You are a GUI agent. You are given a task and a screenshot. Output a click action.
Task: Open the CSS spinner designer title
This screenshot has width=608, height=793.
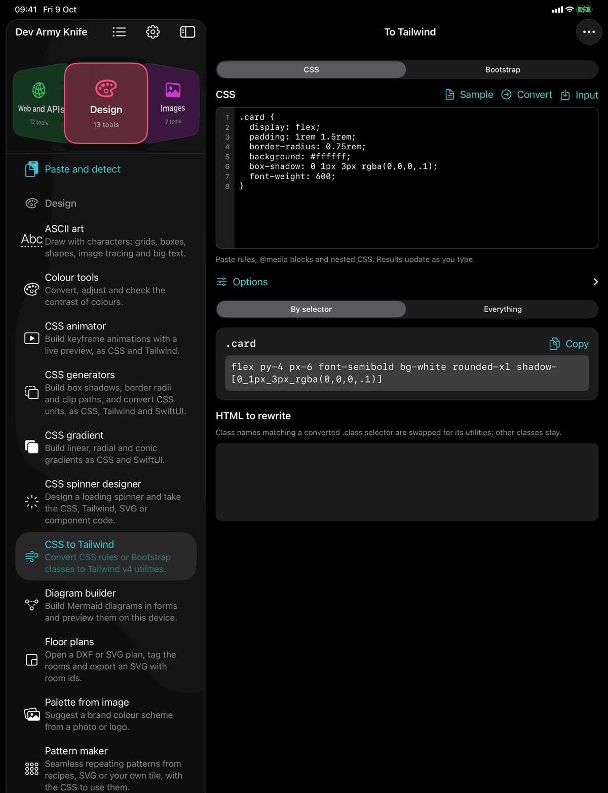tap(93, 484)
